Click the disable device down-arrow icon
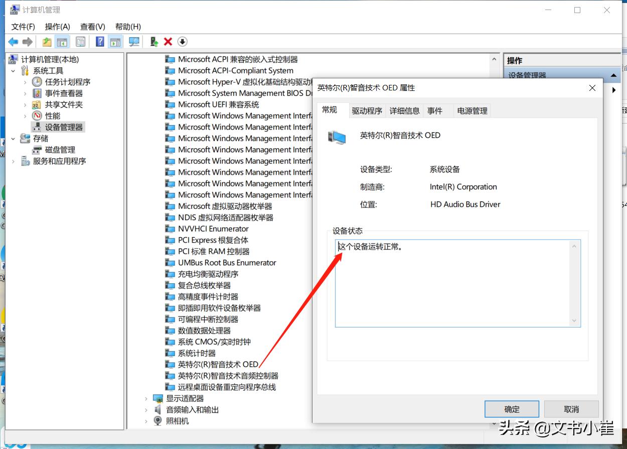Image resolution: width=627 pixels, height=449 pixels. coord(182,42)
